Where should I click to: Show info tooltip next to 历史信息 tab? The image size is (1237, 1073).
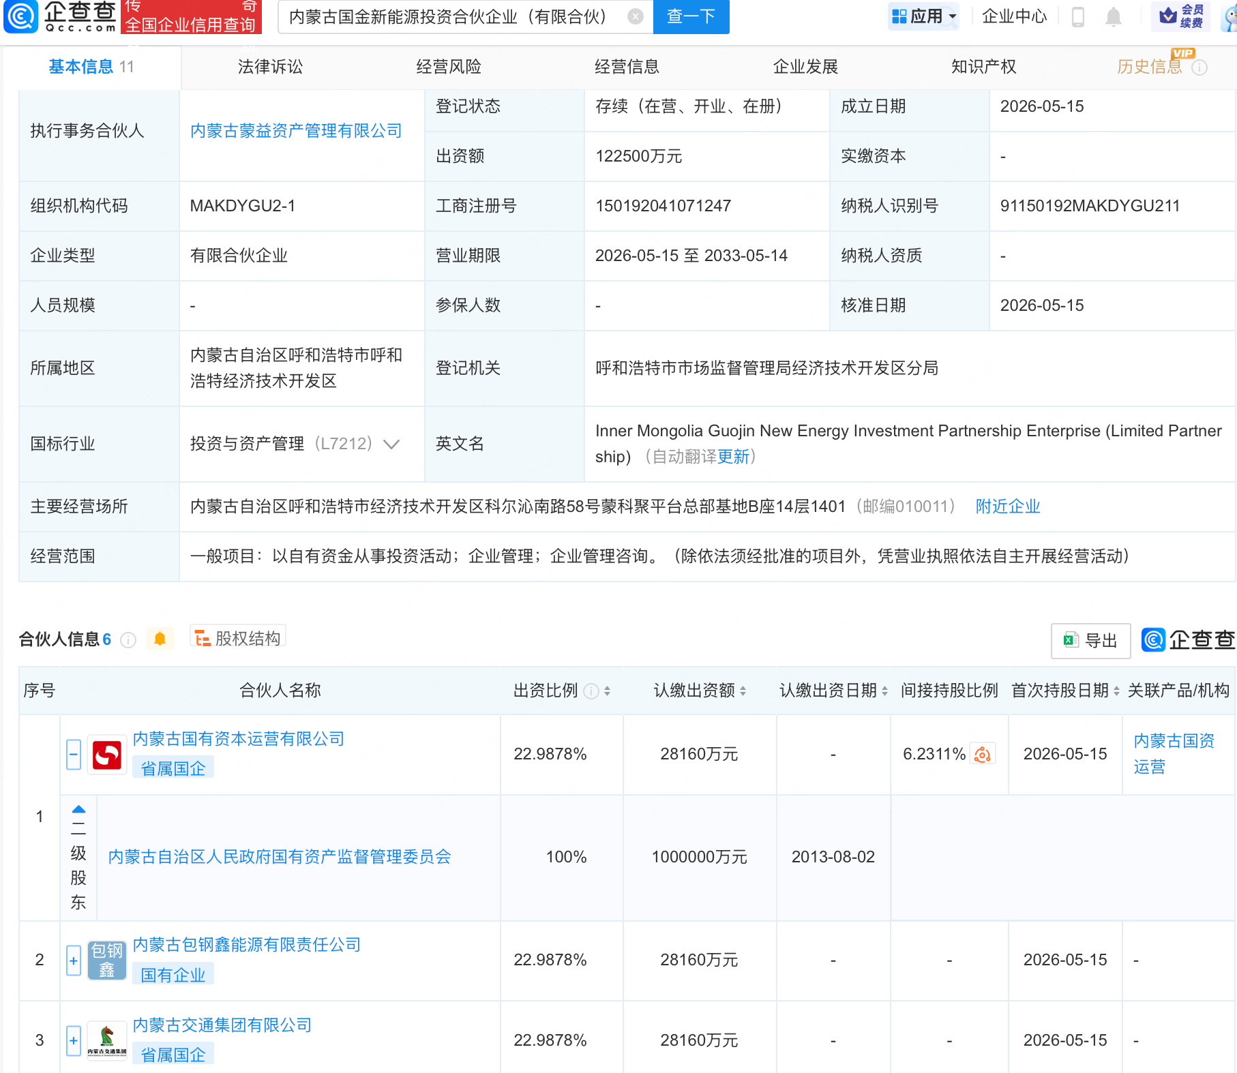[x=1199, y=67]
